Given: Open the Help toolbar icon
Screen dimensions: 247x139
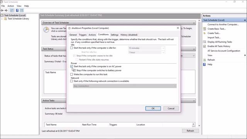Looking at the screenshot, I should coord(17,10).
